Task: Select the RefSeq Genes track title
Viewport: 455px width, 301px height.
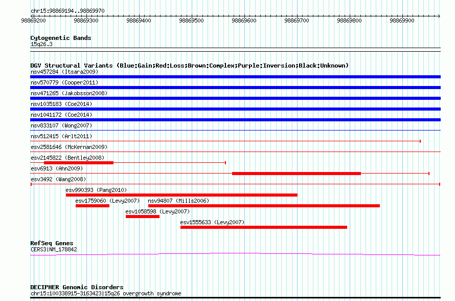Action: click(x=52, y=244)
